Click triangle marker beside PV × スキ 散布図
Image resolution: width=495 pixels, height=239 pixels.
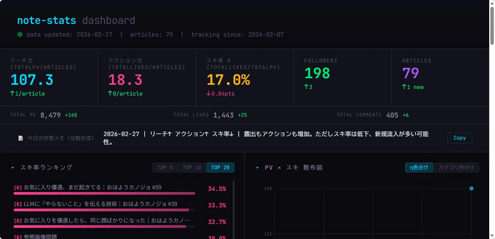tap(257, 167)
